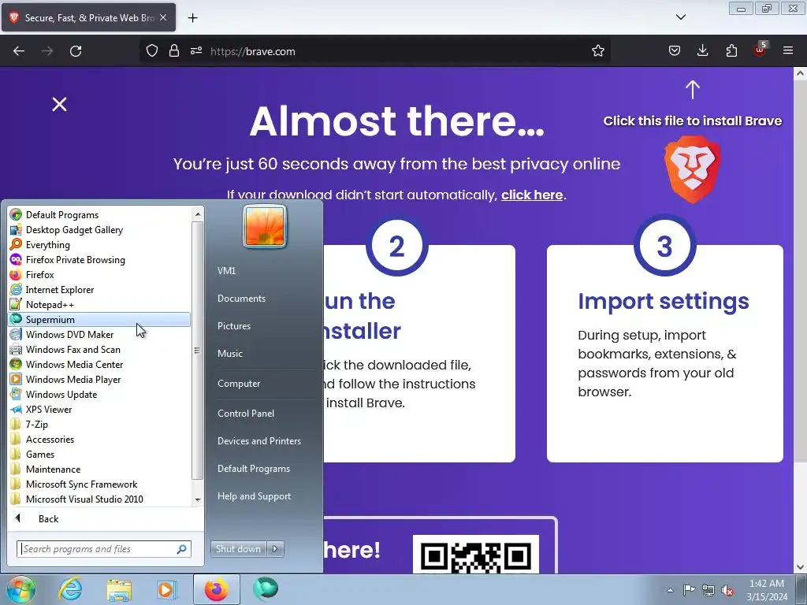The image size is (807, 605).
Task: Launch Supermium from the taskbar
Action: coord(266,589)
